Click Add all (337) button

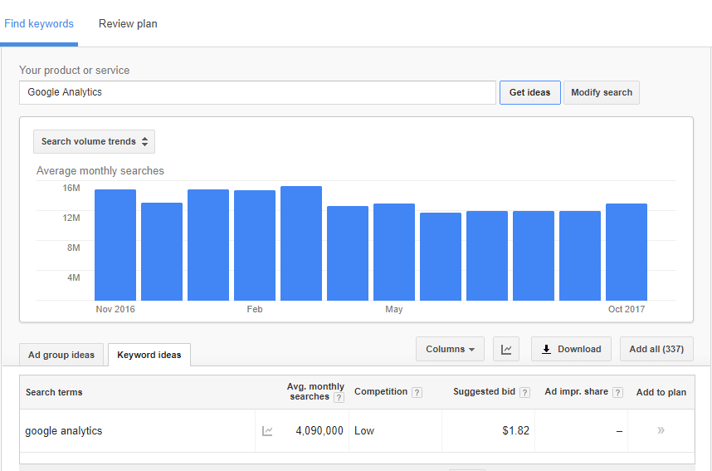[656, 349]
